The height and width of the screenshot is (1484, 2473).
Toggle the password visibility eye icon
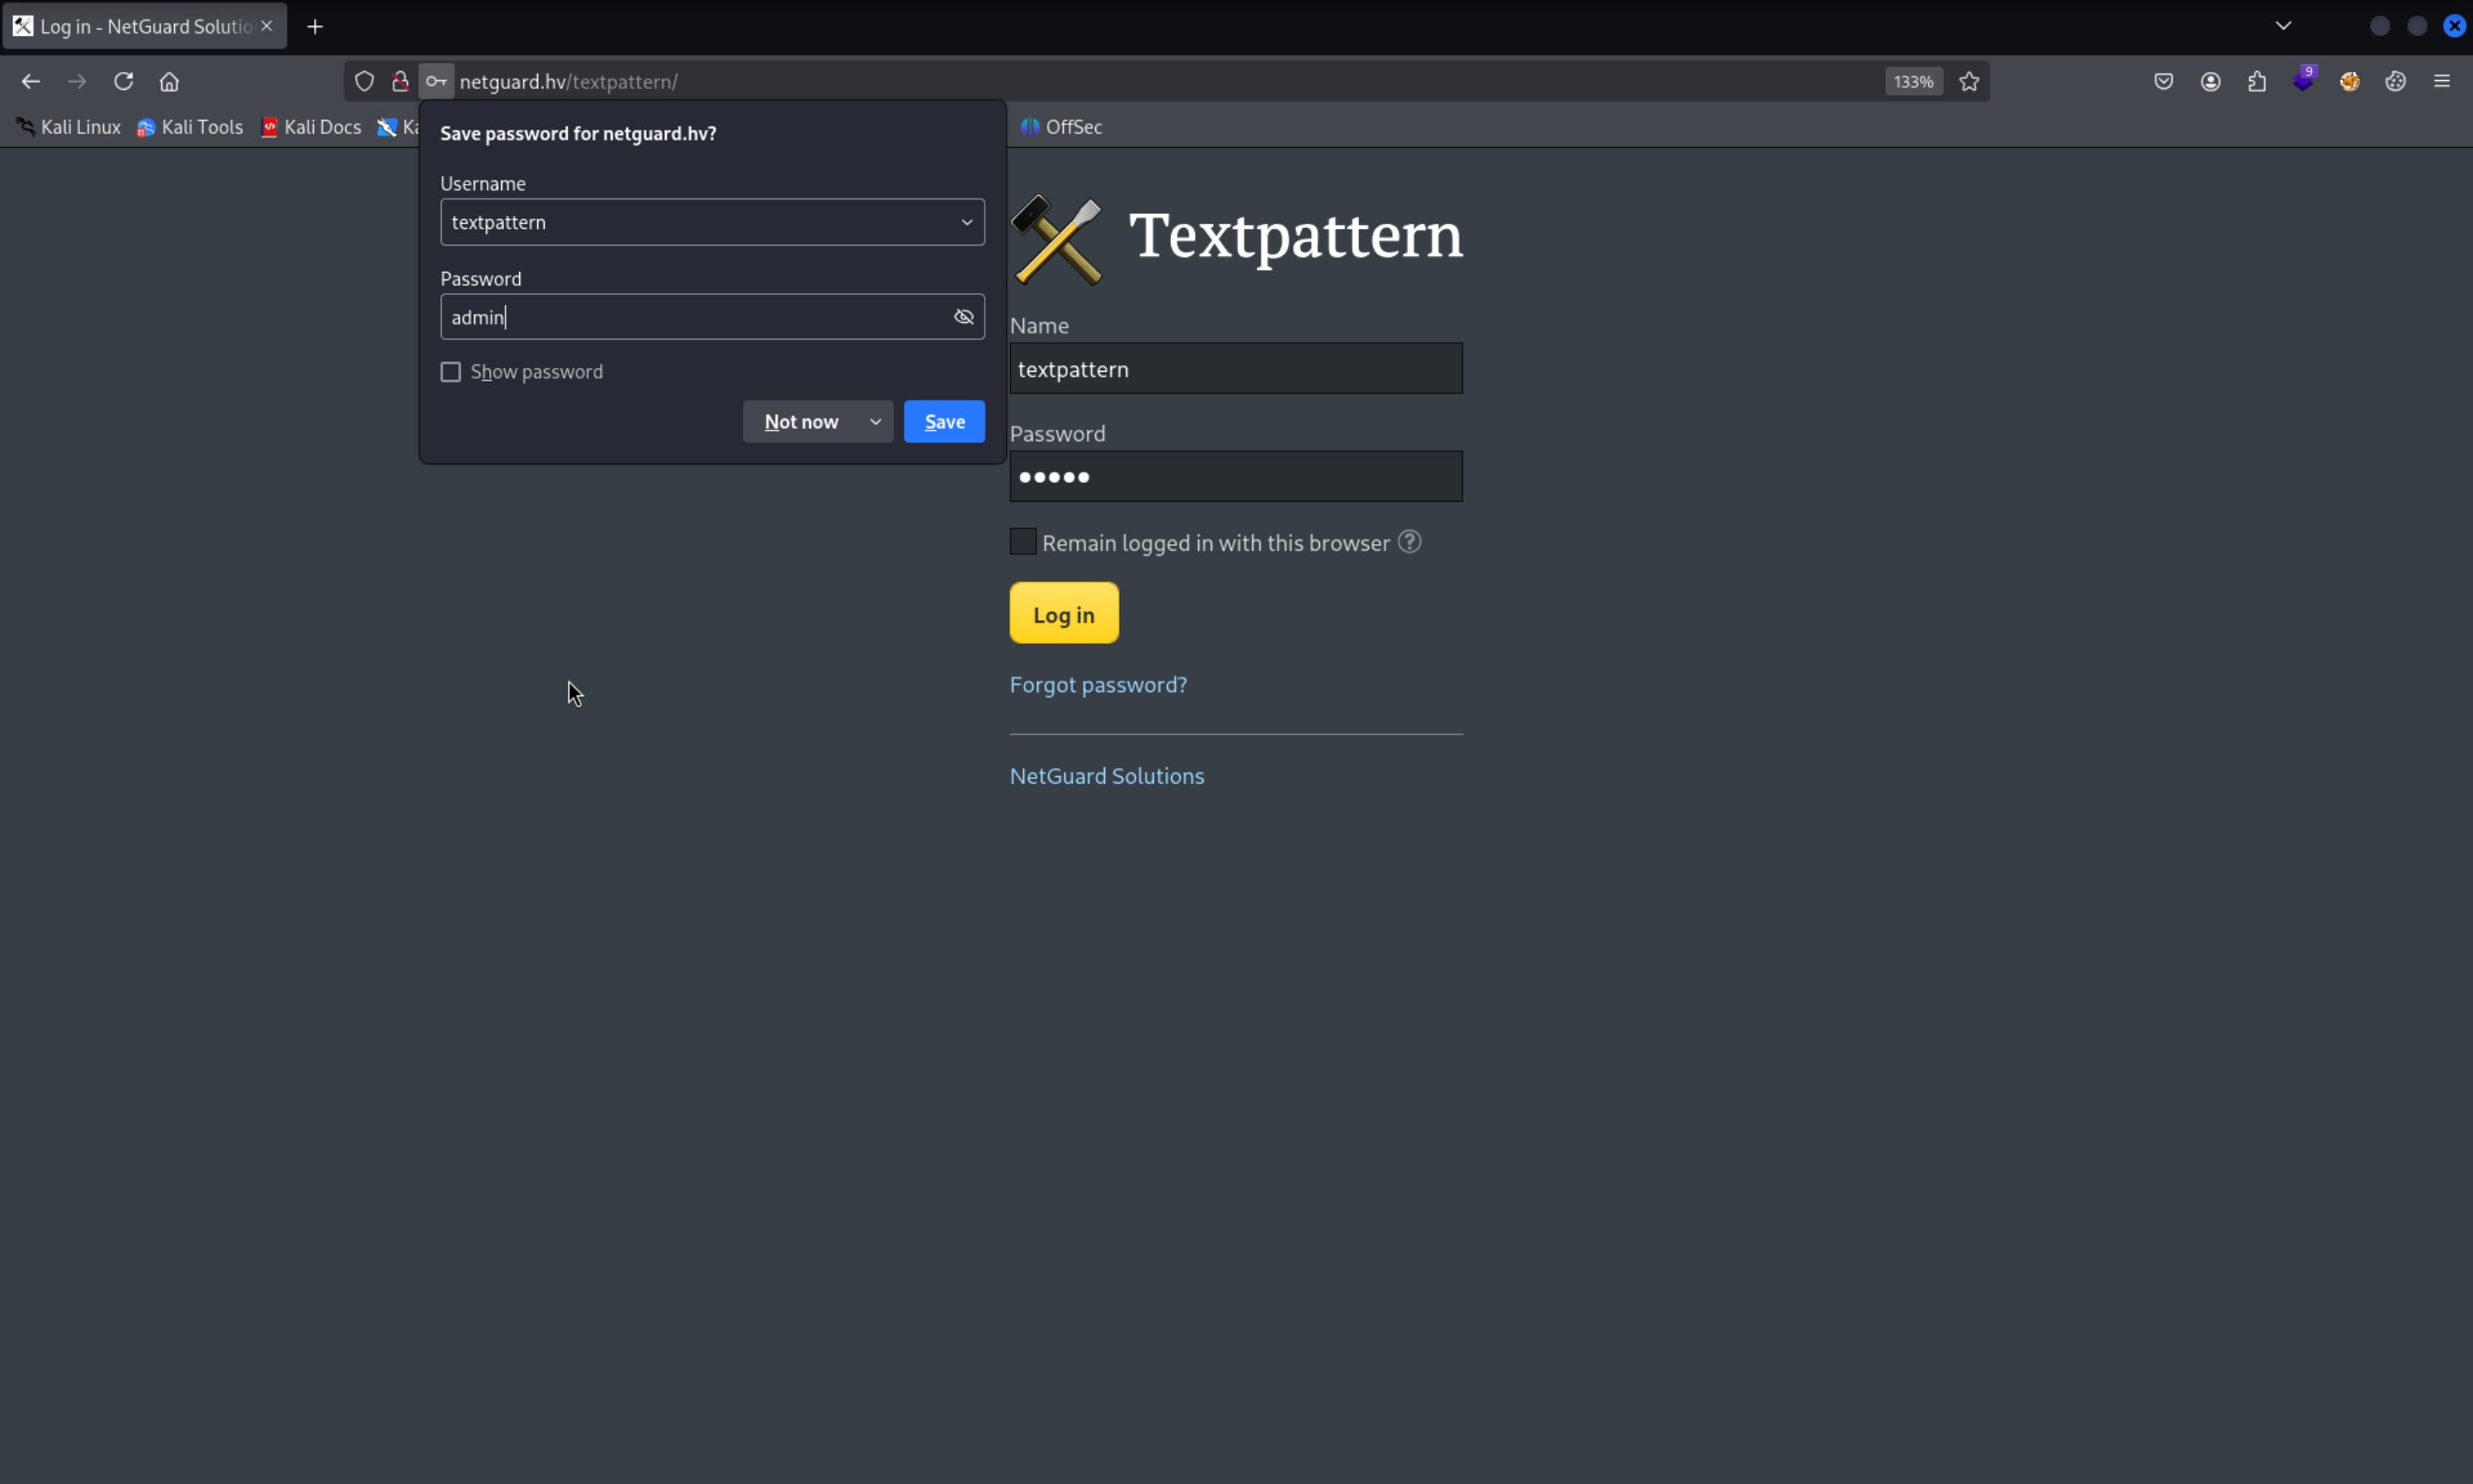(964, 317)
